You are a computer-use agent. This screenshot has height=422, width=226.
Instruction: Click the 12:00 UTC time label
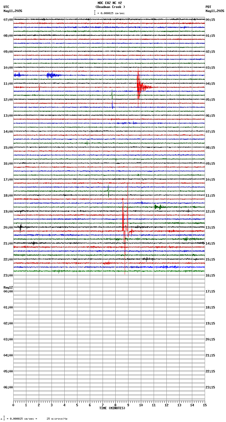[x=8, y=100]
